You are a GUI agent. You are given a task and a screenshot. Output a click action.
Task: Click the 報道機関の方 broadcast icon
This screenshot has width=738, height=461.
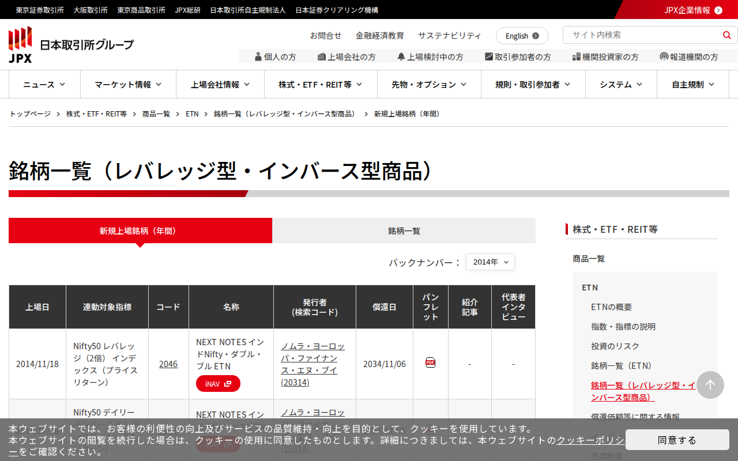click(664, 56)
